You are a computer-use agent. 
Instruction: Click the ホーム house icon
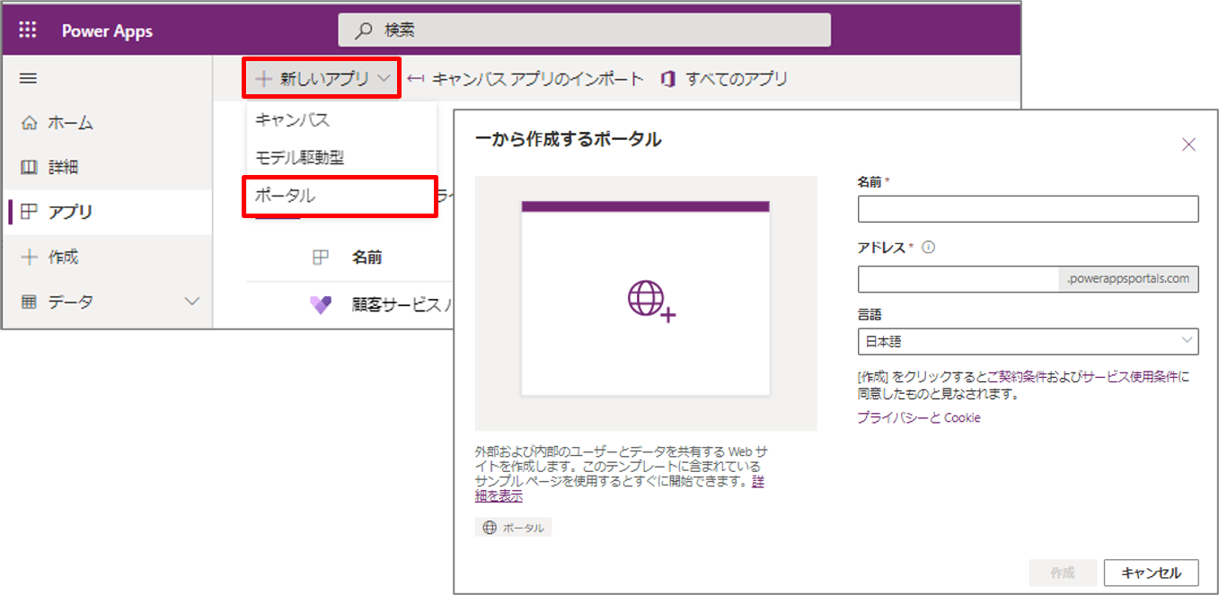[x=30, y=123]
